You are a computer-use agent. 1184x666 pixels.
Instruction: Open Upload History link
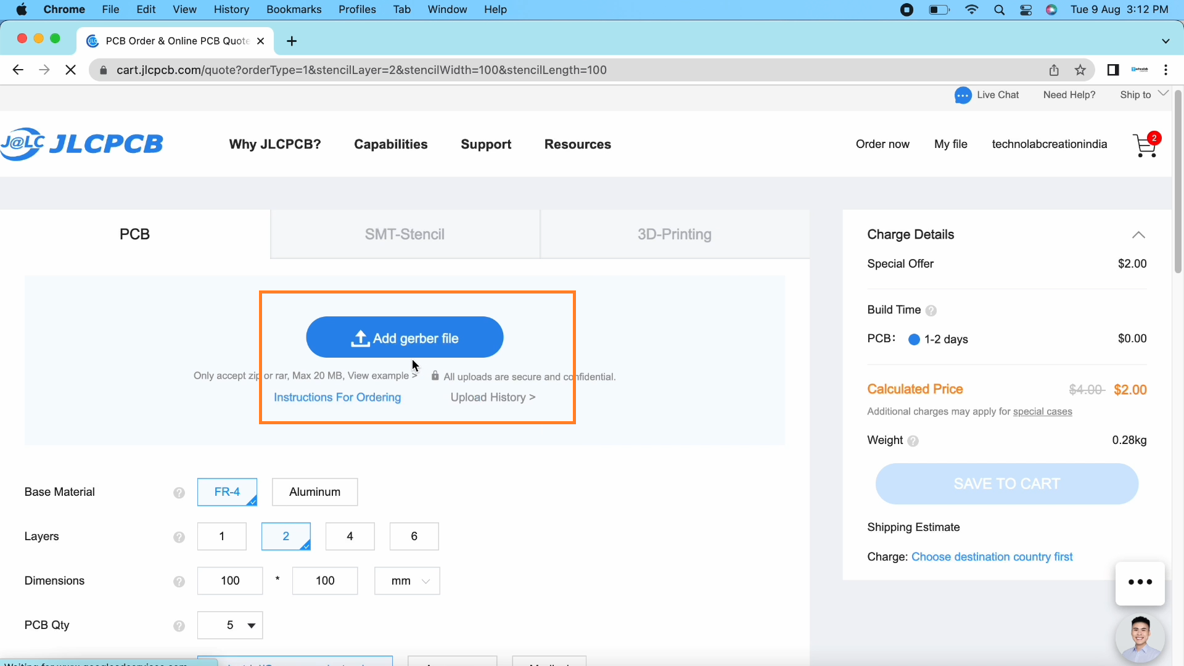(x=493, y=398)
